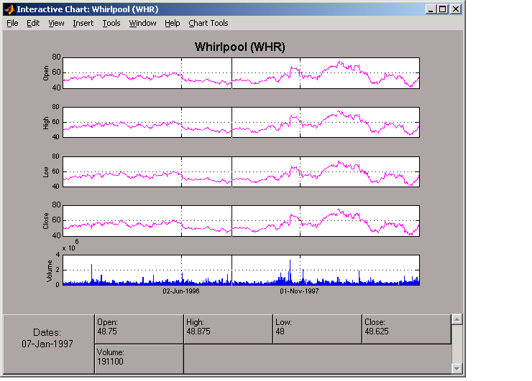532x381 pixels.
Task: Click the 07-Jan-1997 date value
Action: (x=47, y=344)
